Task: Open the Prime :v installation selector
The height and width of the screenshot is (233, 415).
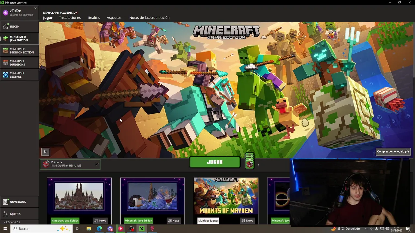Action: pyautogui.click(x=70, y=164)
